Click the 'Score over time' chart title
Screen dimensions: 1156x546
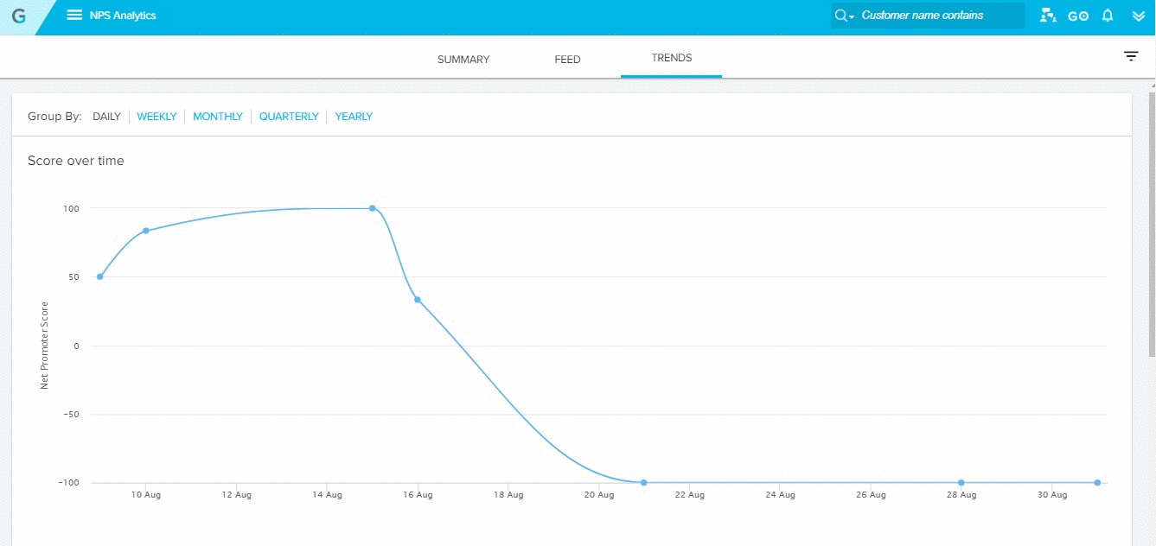[x=76, y=161]
